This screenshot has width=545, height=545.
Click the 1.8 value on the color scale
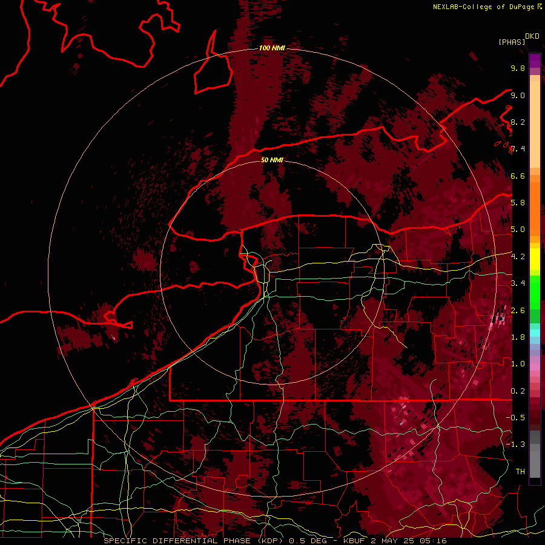click(518, 337)
